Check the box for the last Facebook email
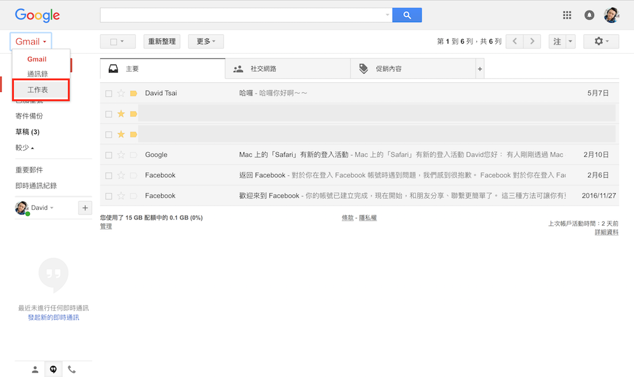634x377 pixels. [x=108, y=196]
